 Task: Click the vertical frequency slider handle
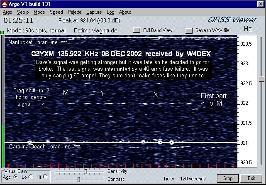coord(261,79)
